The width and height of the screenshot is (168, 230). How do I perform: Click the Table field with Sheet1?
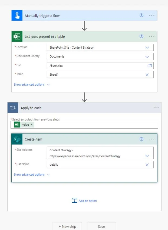(x=100, y=75)
